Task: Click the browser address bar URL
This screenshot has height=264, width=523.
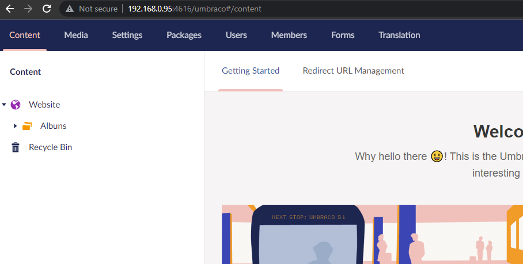Action: (x=195, y=9)
